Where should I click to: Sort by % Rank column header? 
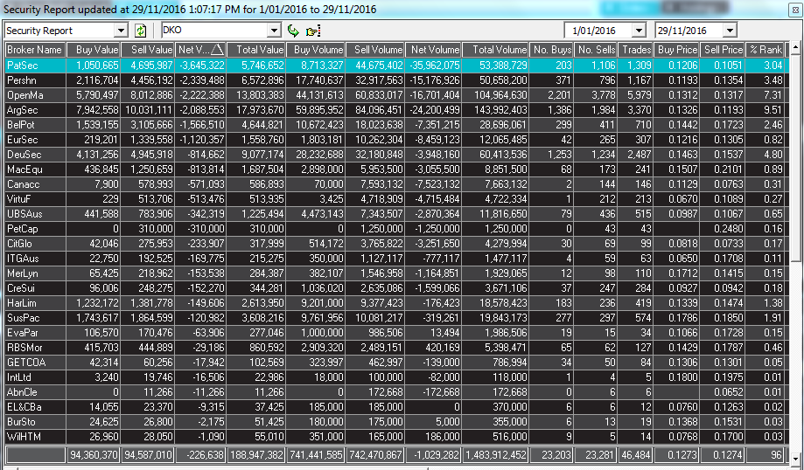(765, 50)
